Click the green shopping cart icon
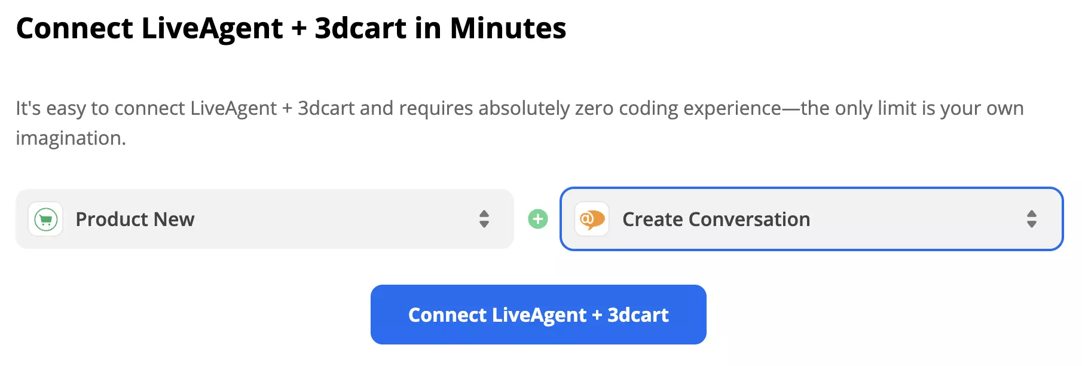The height and width of the screenshot is (366, 1082). pos(45,219)
